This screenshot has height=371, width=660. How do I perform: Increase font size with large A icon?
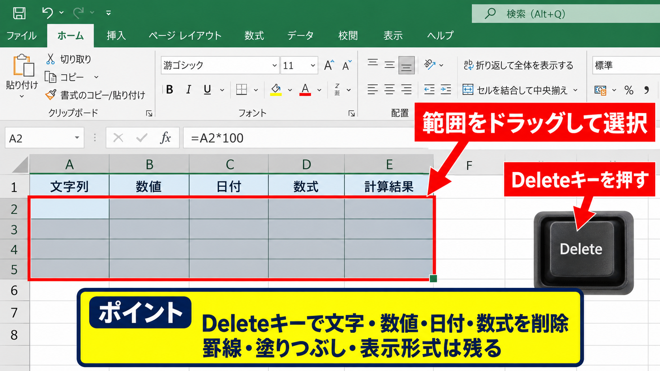pos(328,65)
